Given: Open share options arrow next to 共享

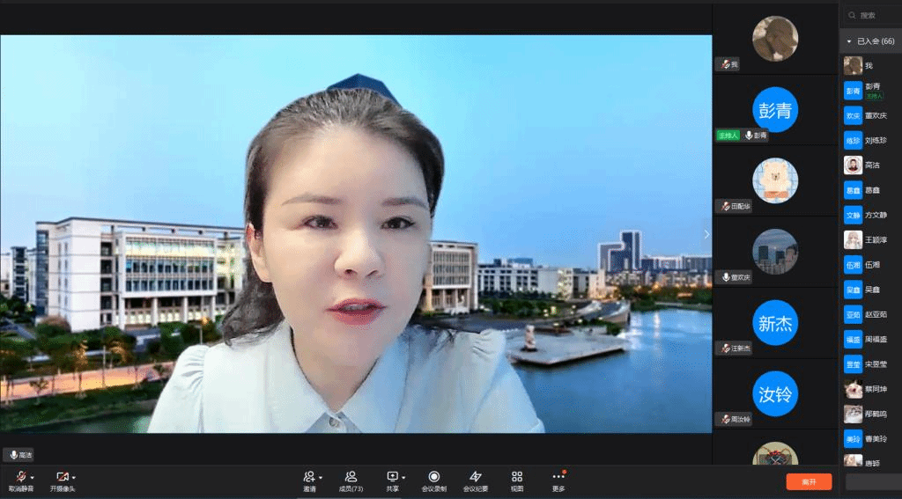Looking at the screenshot, I should (403, 476).
